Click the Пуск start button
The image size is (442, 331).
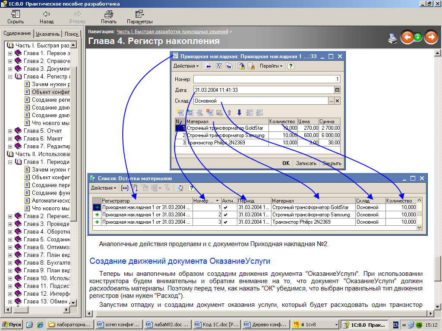[x=12, y=325]
